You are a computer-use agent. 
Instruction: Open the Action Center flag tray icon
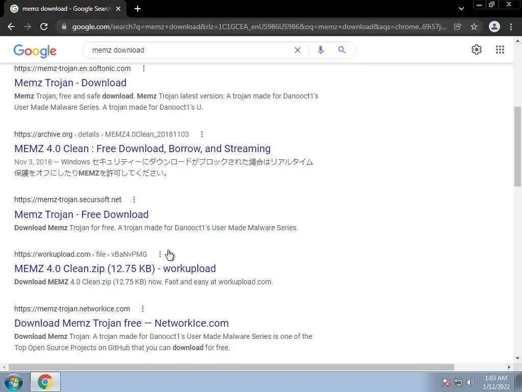(x=446, y=382)
